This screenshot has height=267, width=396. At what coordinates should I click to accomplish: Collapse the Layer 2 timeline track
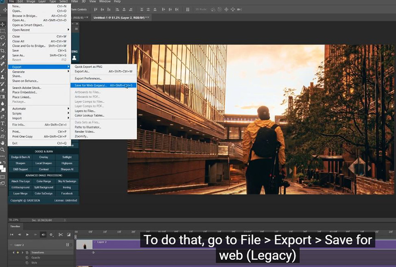12,245
